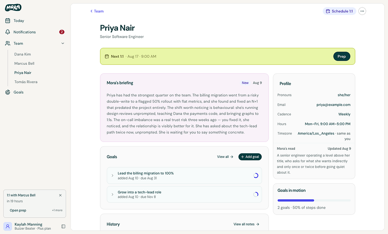This screenshot has height=234, width=388.
Task: Click the Schedule 1:1 button
Action: click(x=339, y=11)
